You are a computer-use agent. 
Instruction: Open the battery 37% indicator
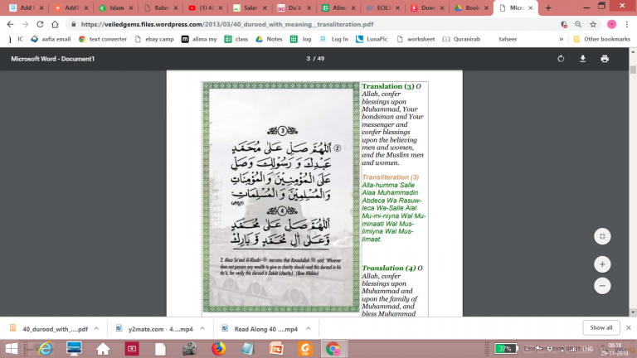coord(506,349)
